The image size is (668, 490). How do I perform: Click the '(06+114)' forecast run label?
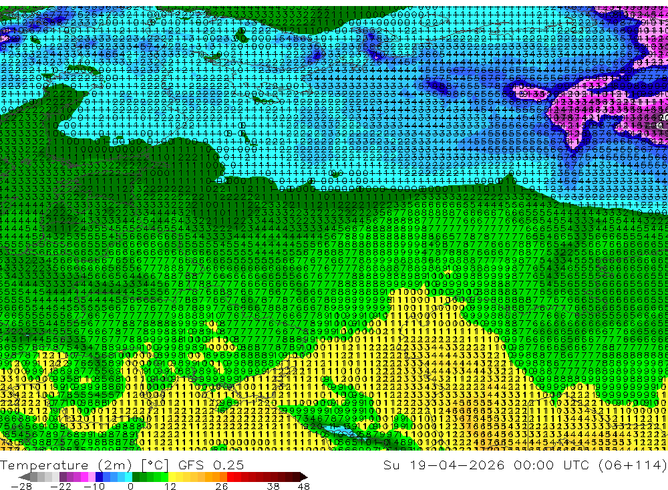632,465
